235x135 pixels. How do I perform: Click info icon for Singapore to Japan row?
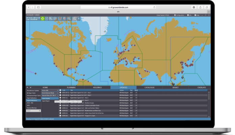pyautogui.click(x=60, y=116)
